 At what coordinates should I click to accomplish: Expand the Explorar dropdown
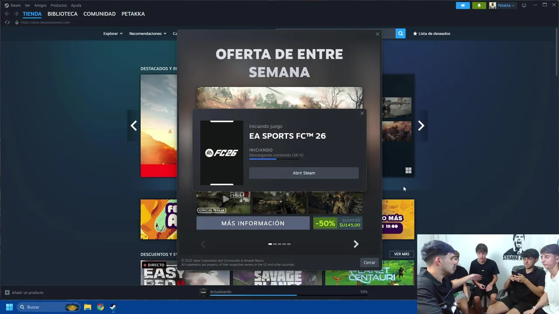coord(113,34)
